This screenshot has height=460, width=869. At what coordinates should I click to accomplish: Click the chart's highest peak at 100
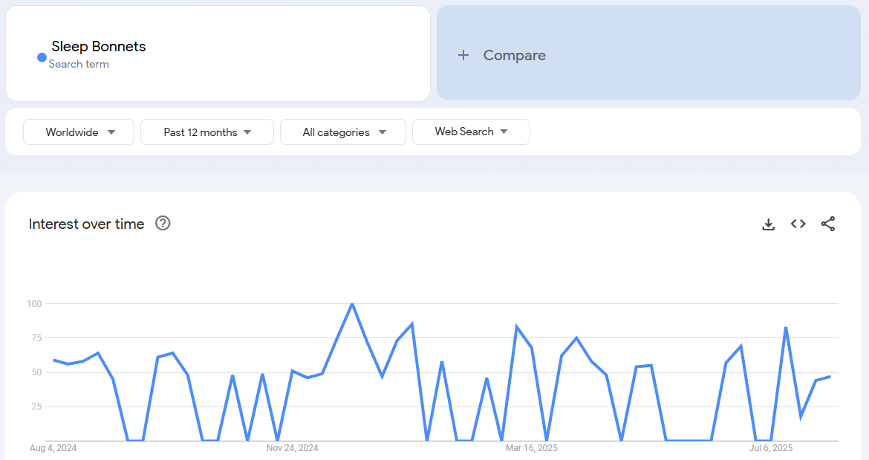point(352,304)
